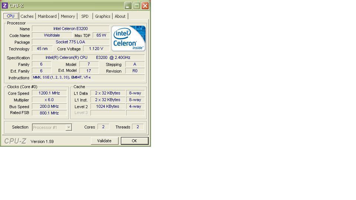The image size is (356, 200).
Task: Click the Code Name value Wolfdale
Action: 52,35
